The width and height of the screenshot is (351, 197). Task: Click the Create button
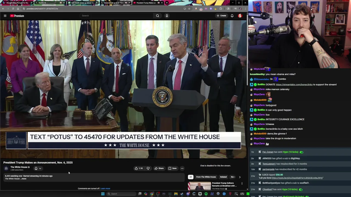[x=221, y=16]
